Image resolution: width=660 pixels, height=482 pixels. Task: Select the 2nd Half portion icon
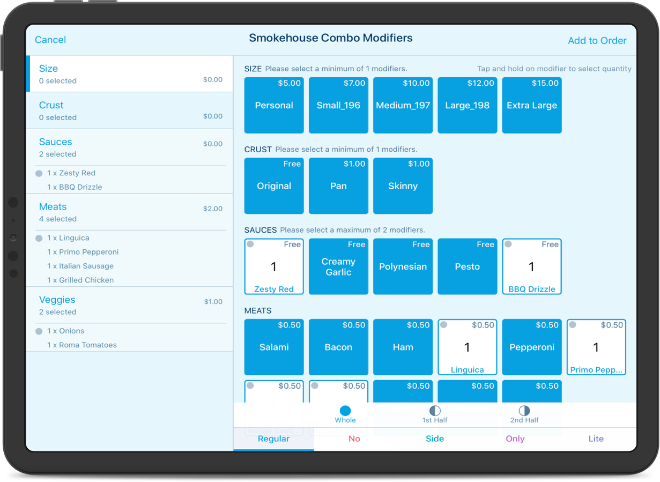524,413
